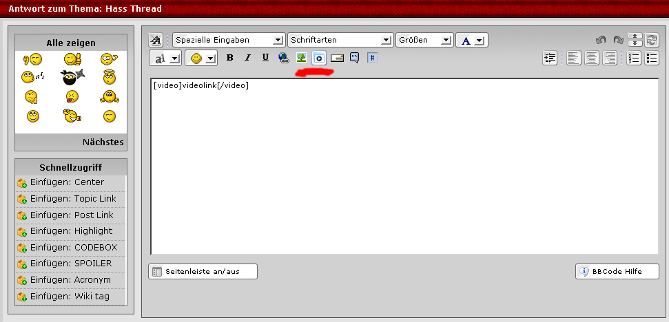Click Einfügen: Acronym
Viewport: 669px width, 322px height.
[71, 280]
